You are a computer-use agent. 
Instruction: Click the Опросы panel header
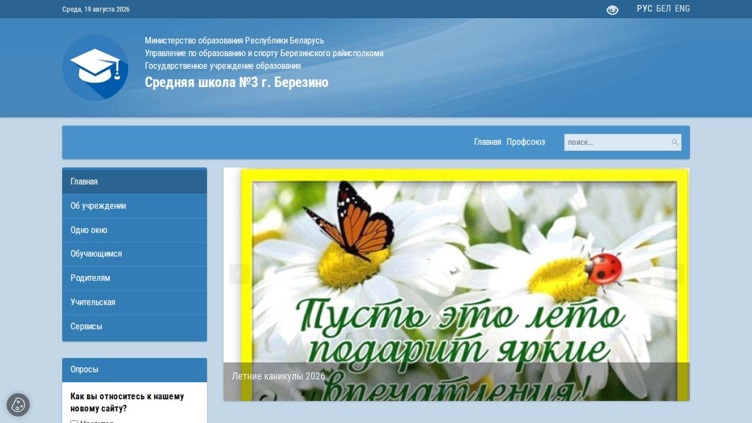tap(134, 370)
